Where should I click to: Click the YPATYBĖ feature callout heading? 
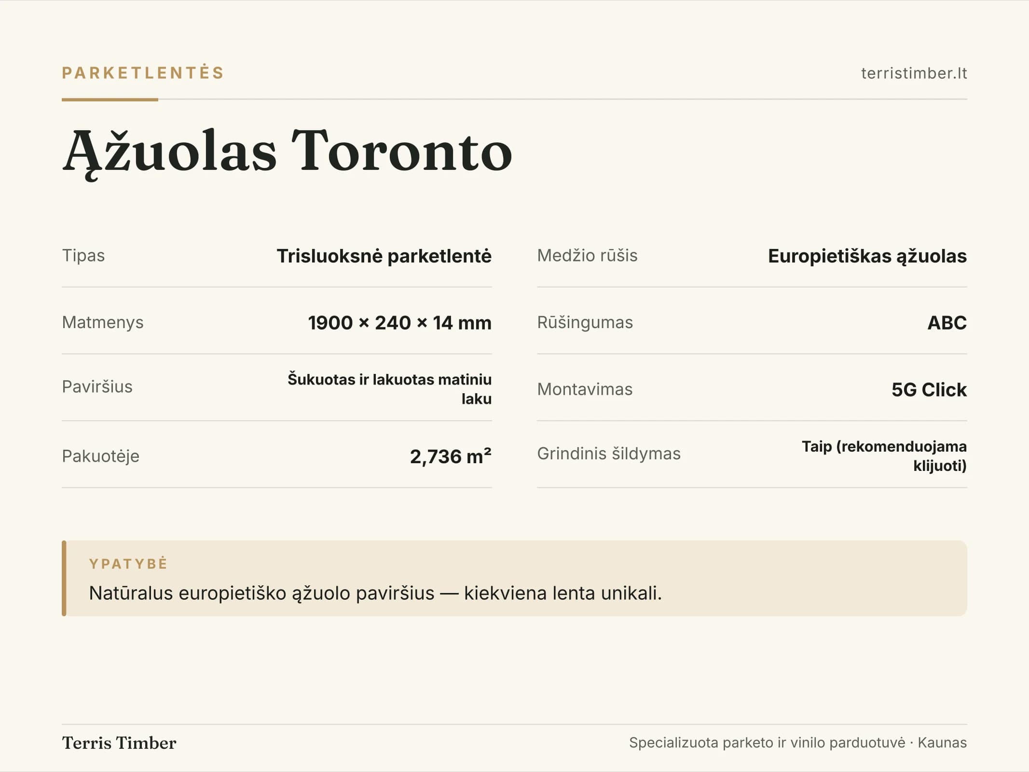(x=128, y=564)
